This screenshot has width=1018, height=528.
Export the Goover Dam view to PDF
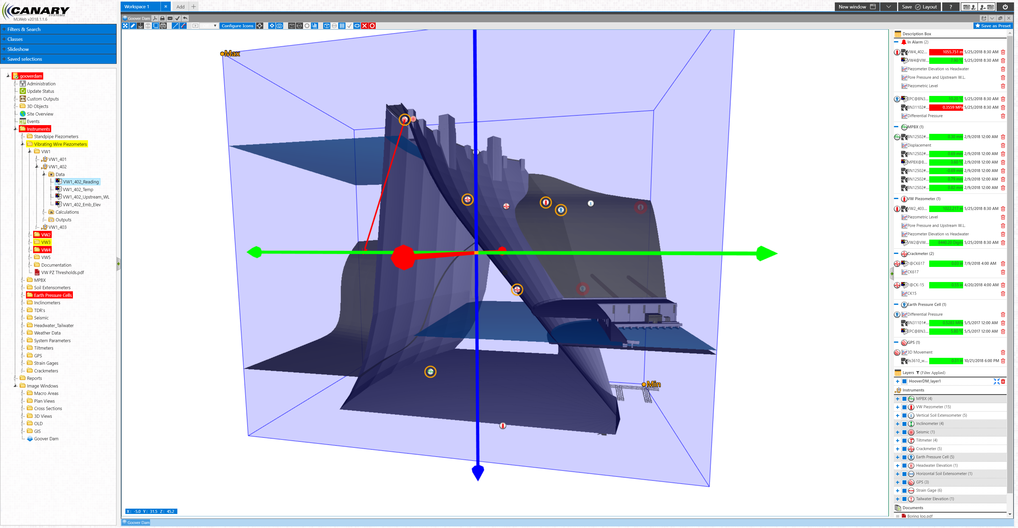(x=155, y=18)
